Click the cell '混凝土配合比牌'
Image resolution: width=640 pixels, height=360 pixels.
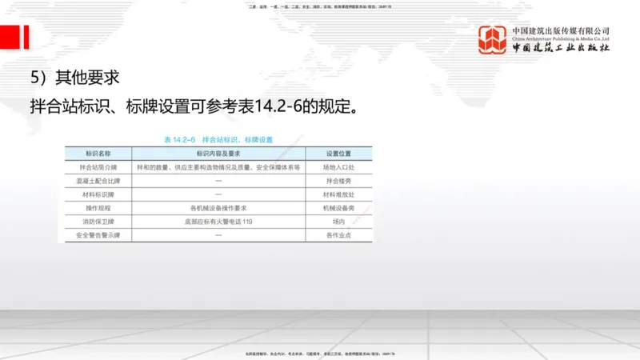point(98,181)
